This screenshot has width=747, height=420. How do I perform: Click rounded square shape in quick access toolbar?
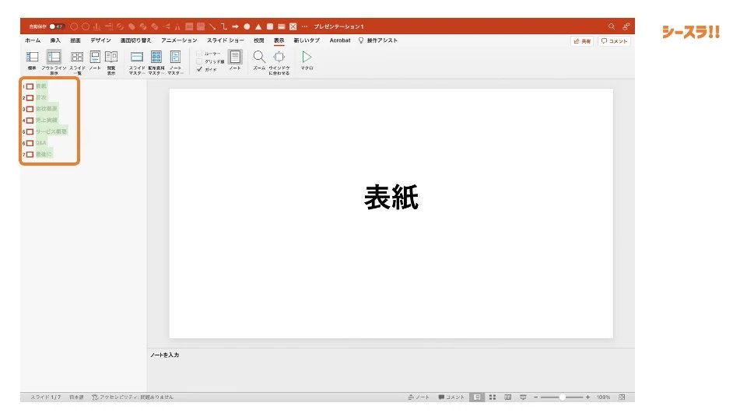tap(270, 26)
